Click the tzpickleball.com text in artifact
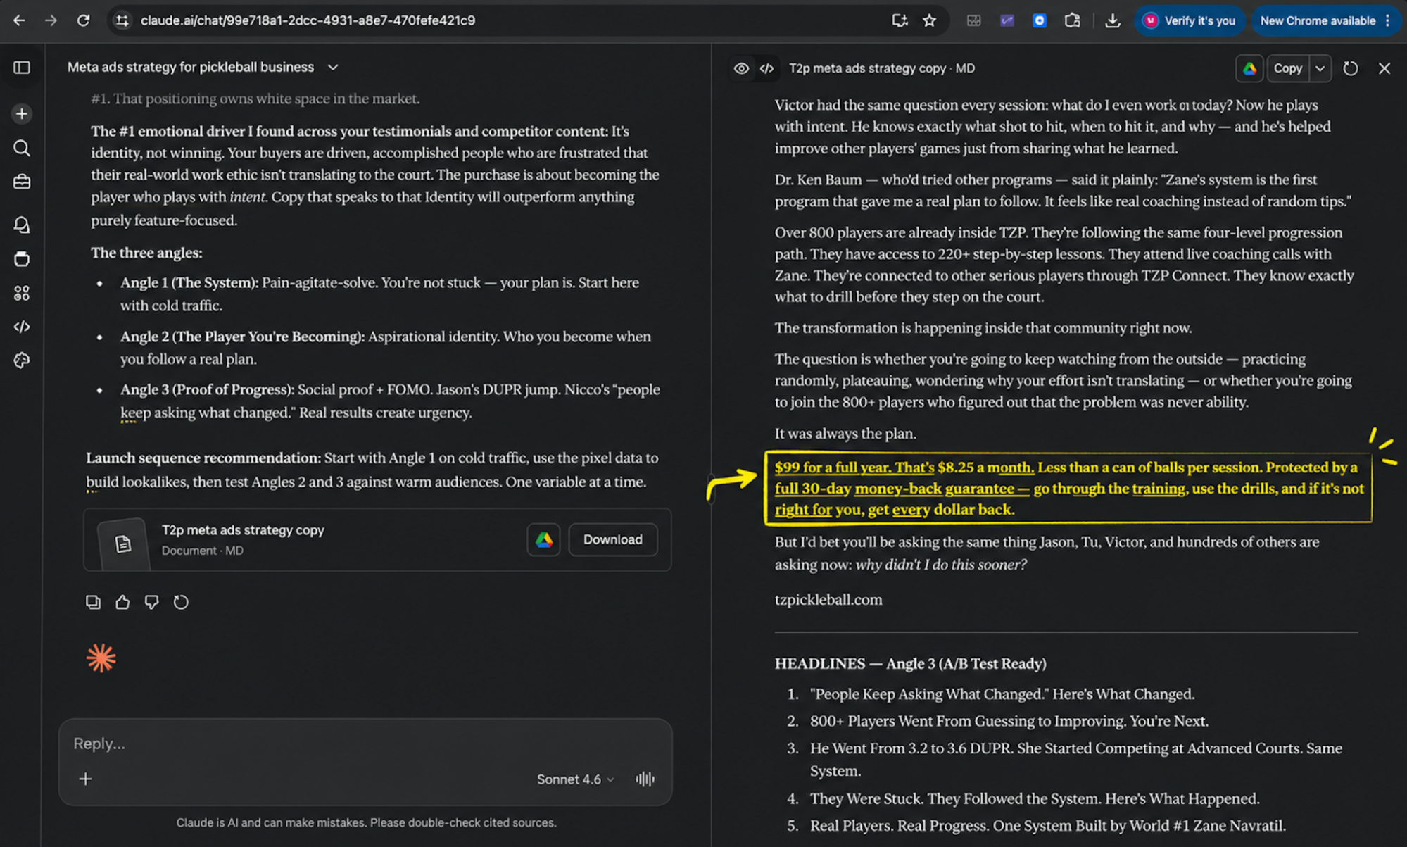This screenshot has height=847, width=1407. pyautogui.click(x=828, y=600)
